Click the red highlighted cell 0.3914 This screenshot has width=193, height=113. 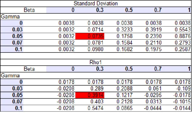click(90, 95)
